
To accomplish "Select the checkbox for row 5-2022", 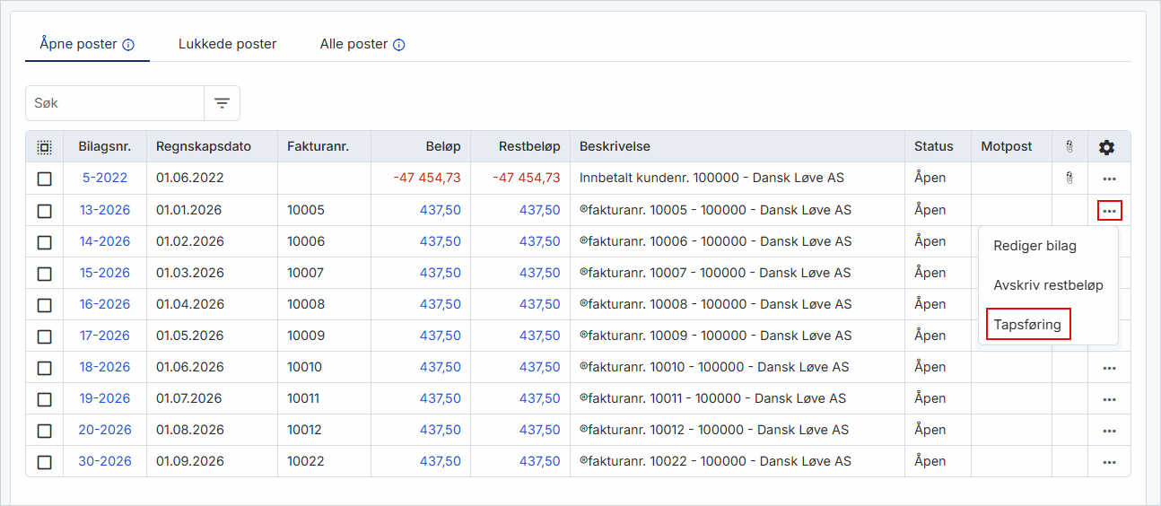I will [x=44, y=179].
